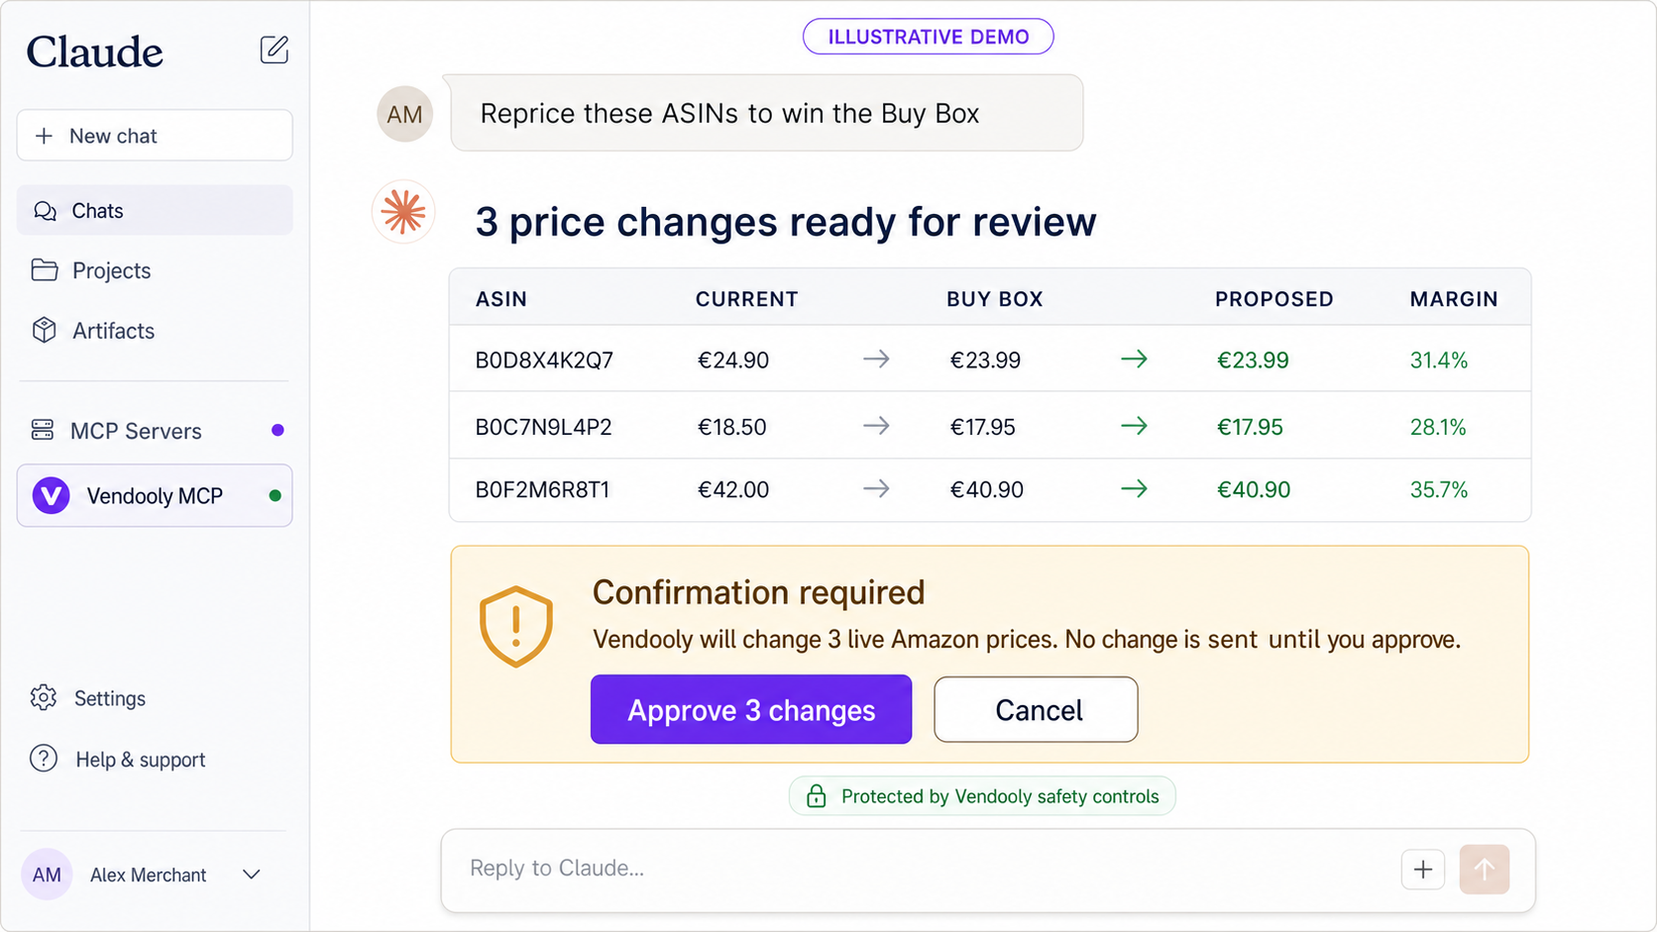Click the gray arrow in the B0C7N9L4P2 row

click(876, 426)
